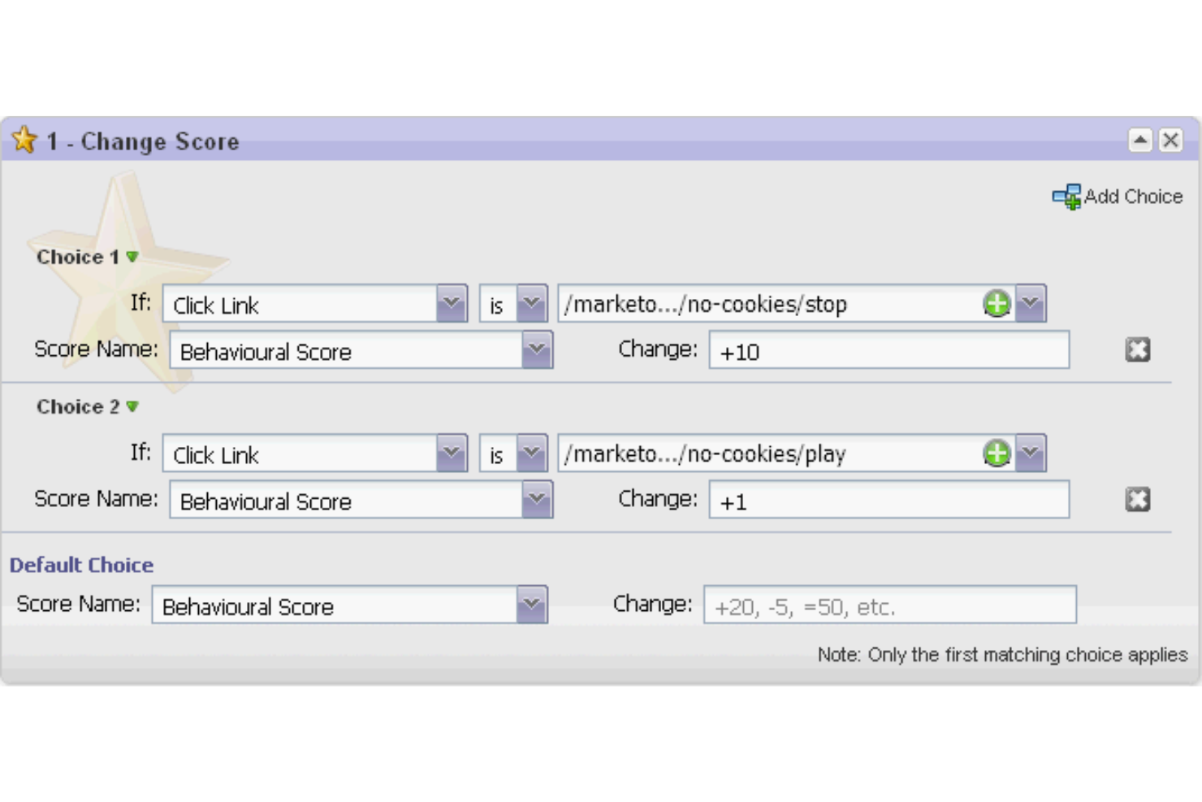Open the link value dropdown arrow in Choice 1
The height and width of the screenshot is (802, 1202).
[1030, 302]
